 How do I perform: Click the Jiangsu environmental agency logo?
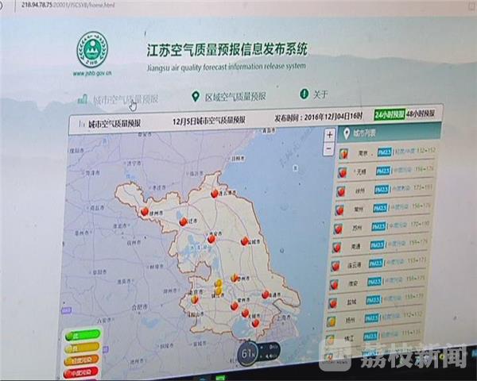tap(92, 52)
